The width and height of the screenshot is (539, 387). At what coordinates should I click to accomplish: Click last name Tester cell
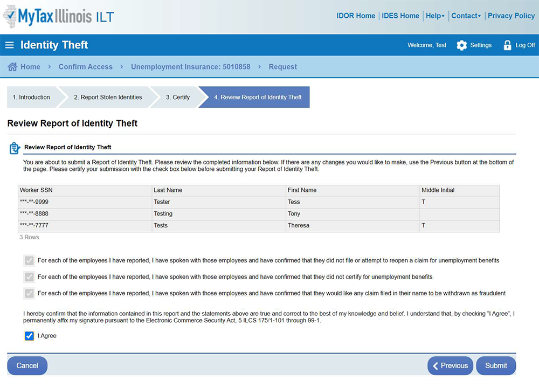[219, 202]
